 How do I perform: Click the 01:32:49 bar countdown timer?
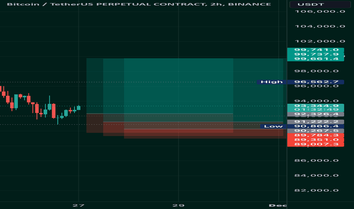click(x=316, y=109)
